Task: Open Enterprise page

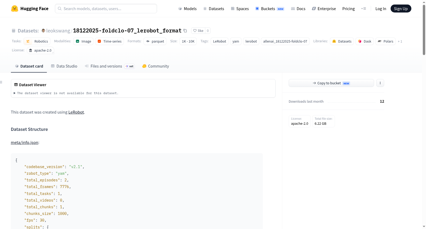Action: point(324,9)
